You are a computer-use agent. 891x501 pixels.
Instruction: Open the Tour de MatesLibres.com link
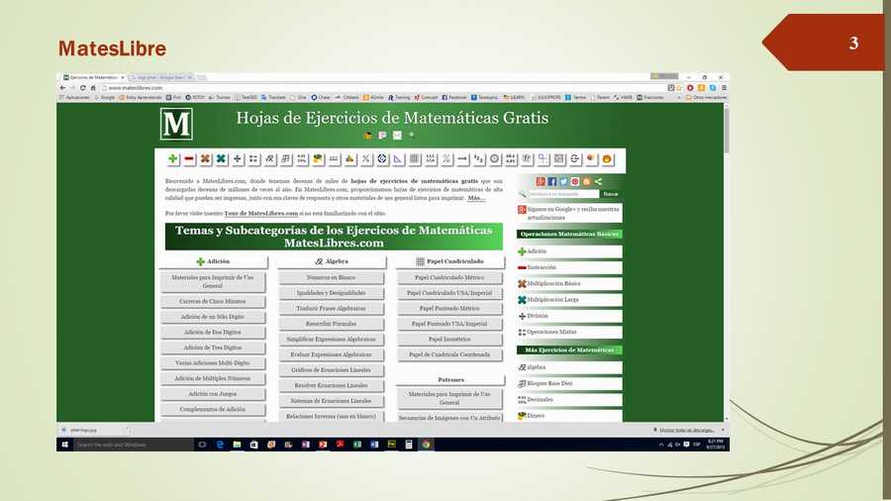click(260, 214)
